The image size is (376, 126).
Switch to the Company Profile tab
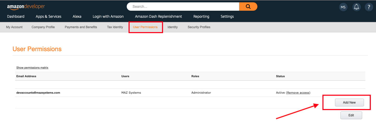[x=43, y=27]
